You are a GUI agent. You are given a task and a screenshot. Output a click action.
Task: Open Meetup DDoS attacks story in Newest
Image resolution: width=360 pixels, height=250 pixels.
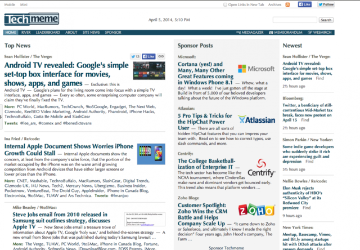pos(307,241)
